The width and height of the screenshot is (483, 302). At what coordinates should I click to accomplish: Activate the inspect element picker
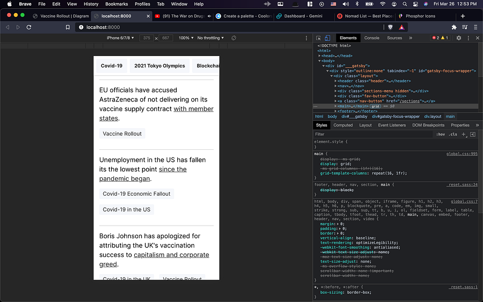point(319,38)
